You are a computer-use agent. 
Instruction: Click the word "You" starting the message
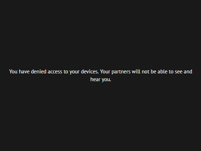pyautogui.click(x=13, y=72)
